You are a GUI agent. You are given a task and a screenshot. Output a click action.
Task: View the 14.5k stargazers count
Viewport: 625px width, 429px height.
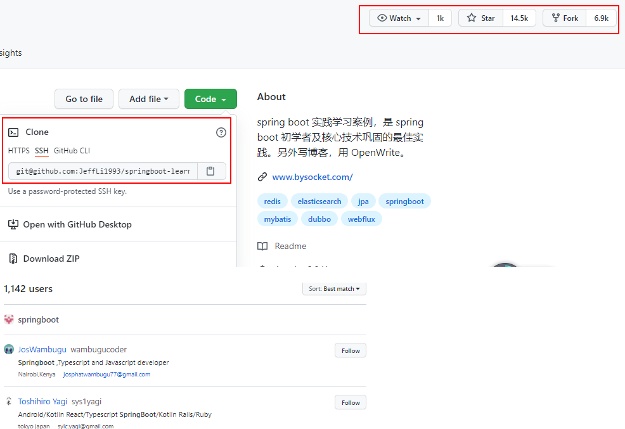pos(519,18)
